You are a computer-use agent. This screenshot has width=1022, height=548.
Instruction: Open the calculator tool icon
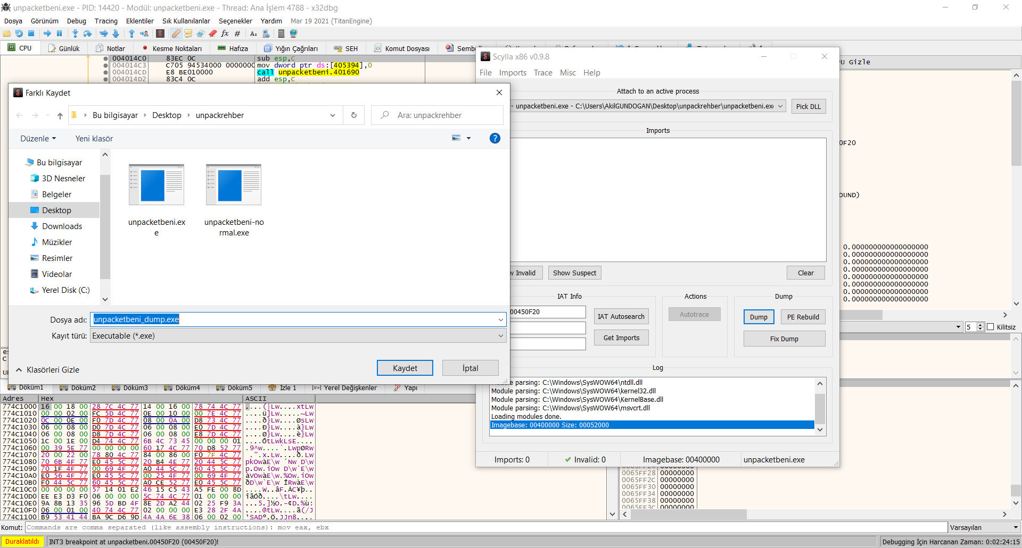pos(281,33)
